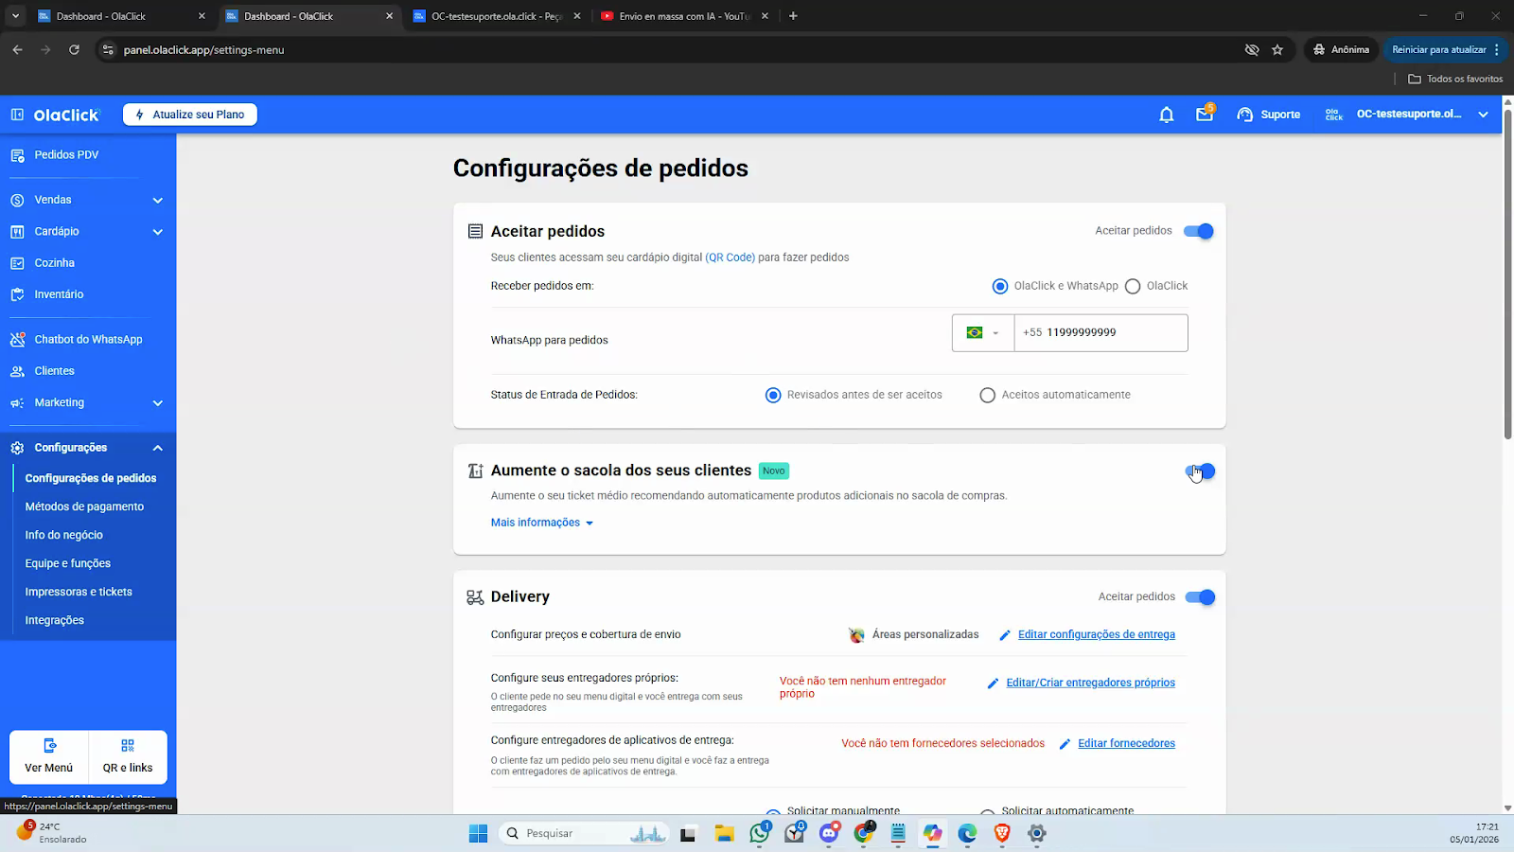Screen dimensions: 1514x852
Task: Bookmark this page with star icon
Action: (1277, 50)
